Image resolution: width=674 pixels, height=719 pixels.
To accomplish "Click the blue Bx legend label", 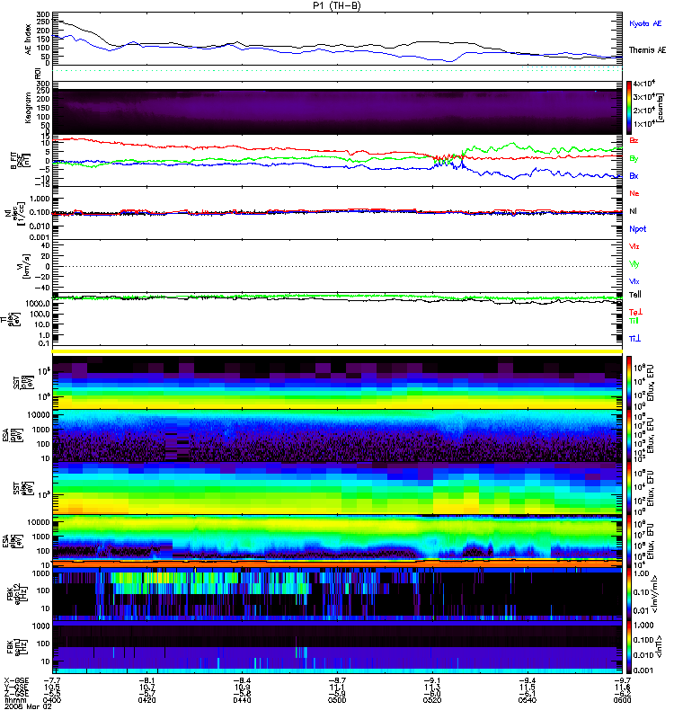I will point(634,175).
